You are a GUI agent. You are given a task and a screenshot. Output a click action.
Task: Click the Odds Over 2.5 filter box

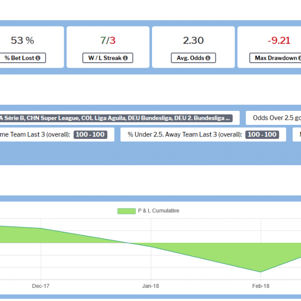273,118
